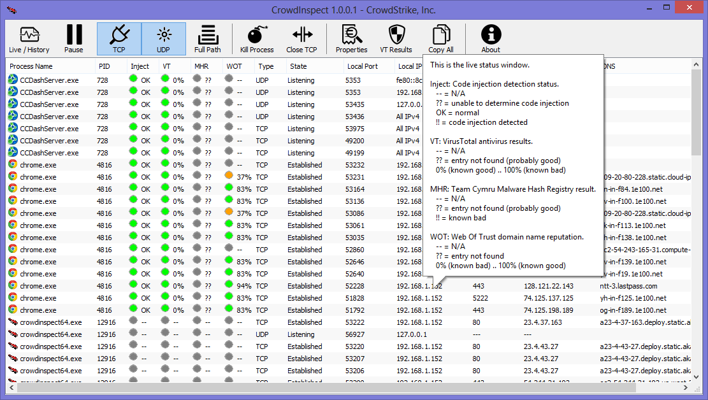This screenshot has height=400, width=708.
Task: Click remote IP 128.121.22.143
Action: (549, 286)
